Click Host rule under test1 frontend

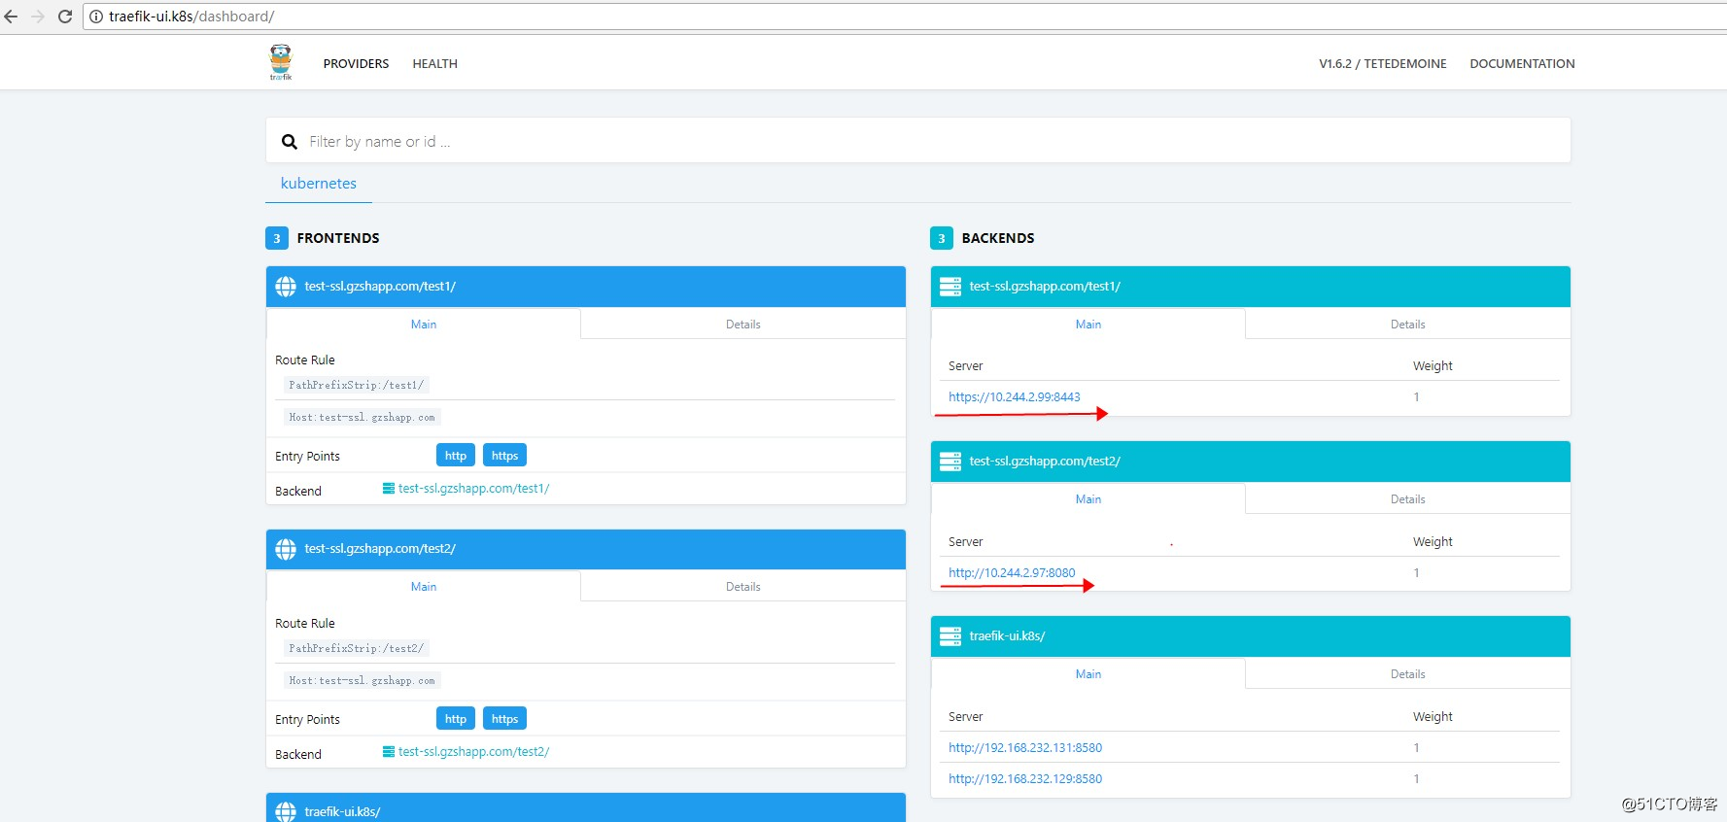click(362, 418)
